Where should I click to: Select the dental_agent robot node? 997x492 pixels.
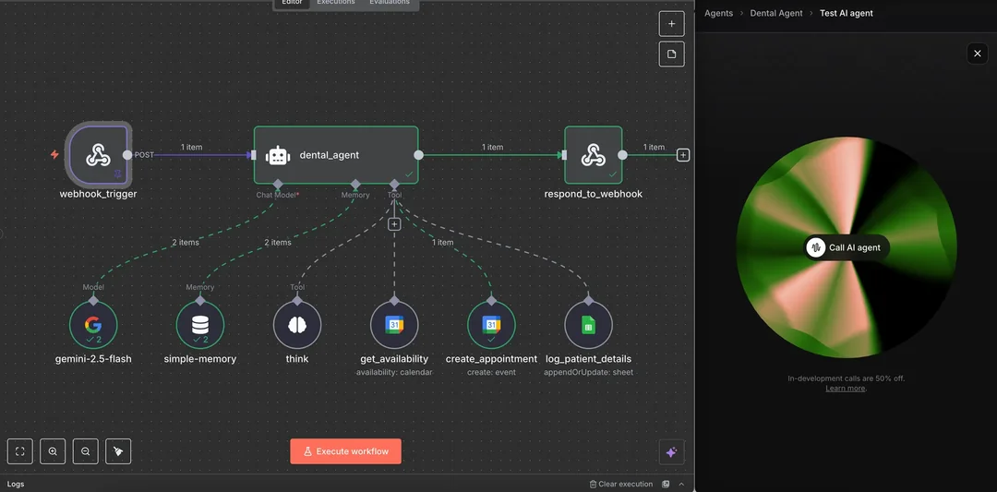click(335, 155)
